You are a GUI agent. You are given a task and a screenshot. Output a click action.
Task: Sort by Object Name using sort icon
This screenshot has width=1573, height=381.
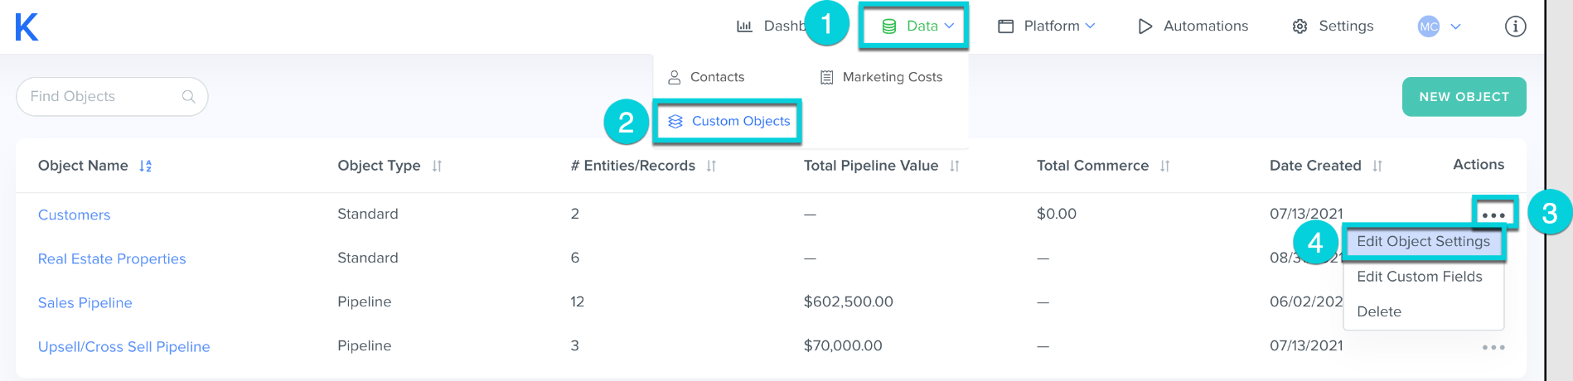(146, 166)
